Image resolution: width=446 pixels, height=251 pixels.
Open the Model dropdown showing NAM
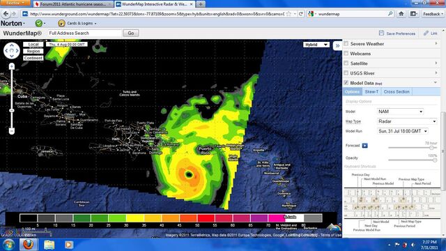[400, 112]
